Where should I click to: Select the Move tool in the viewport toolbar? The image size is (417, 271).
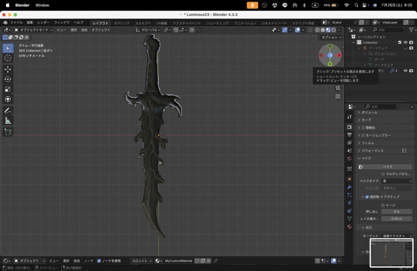pyautogui.click(x=7, y=69)
